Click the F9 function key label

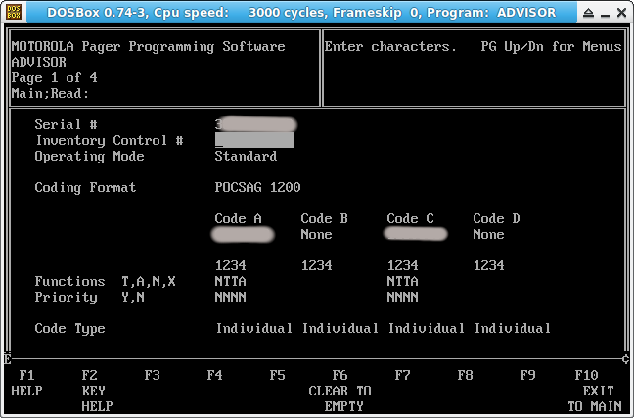pyautogui.click(x=527, y=375)
